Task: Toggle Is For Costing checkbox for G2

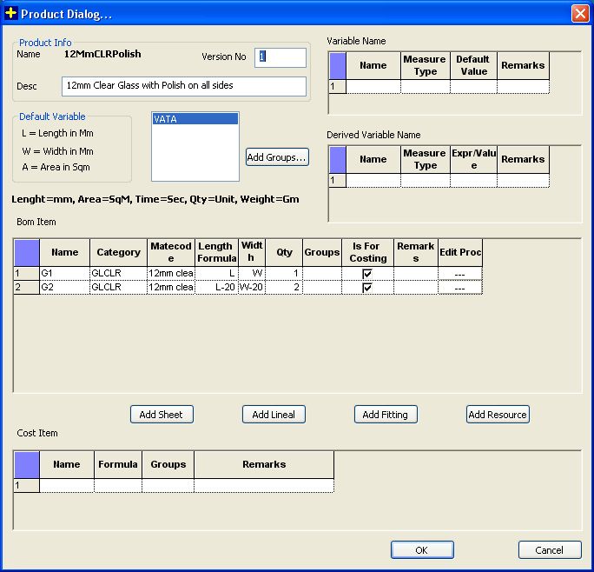Action: [x=367, y=288]
